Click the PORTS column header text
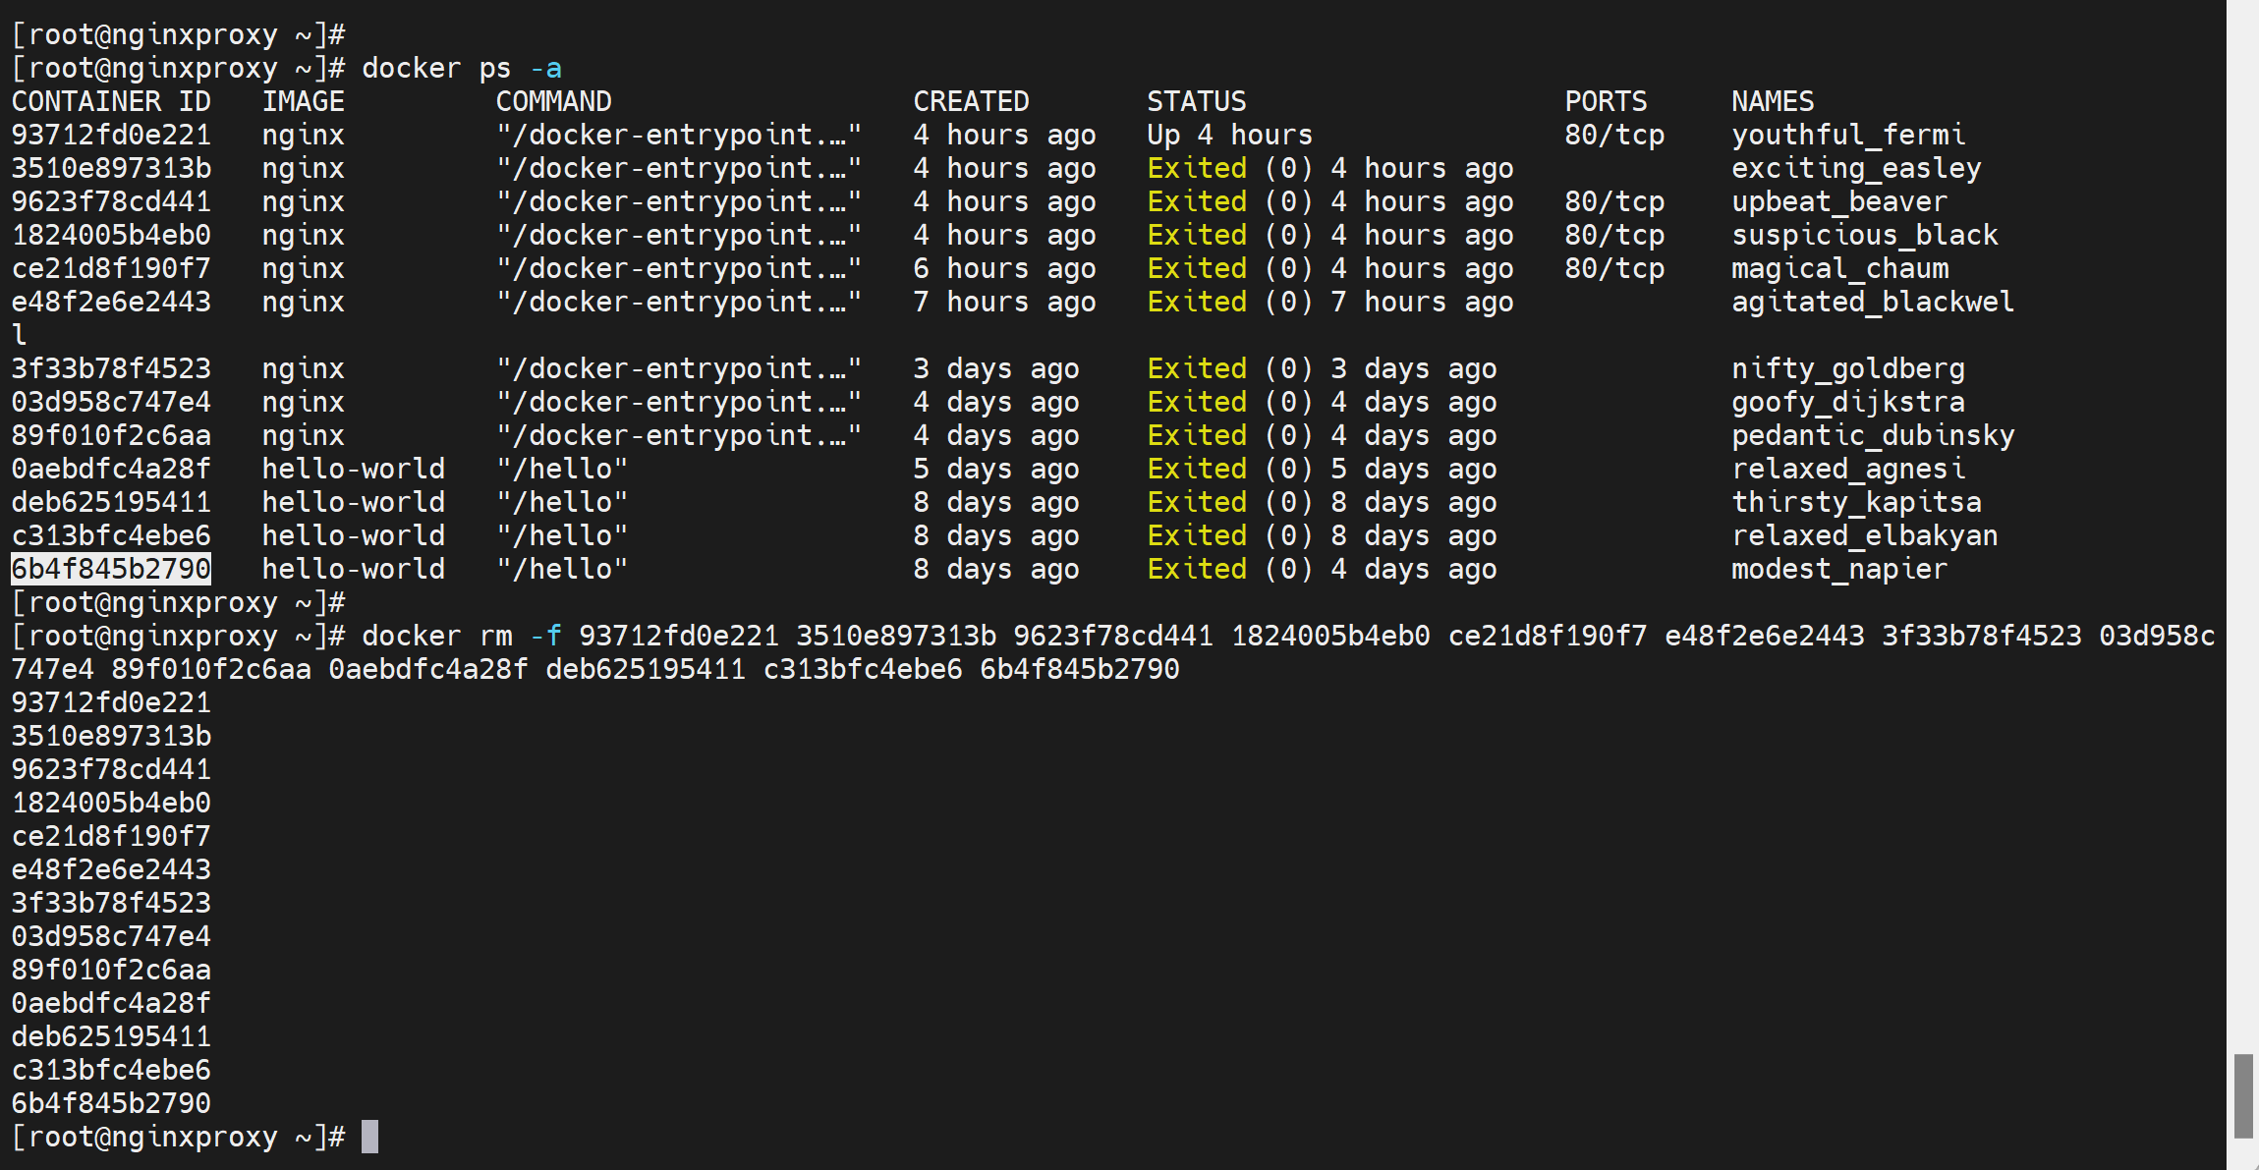The width and height of the screenshot is (2259, 1170). [x=1605, y=101]
